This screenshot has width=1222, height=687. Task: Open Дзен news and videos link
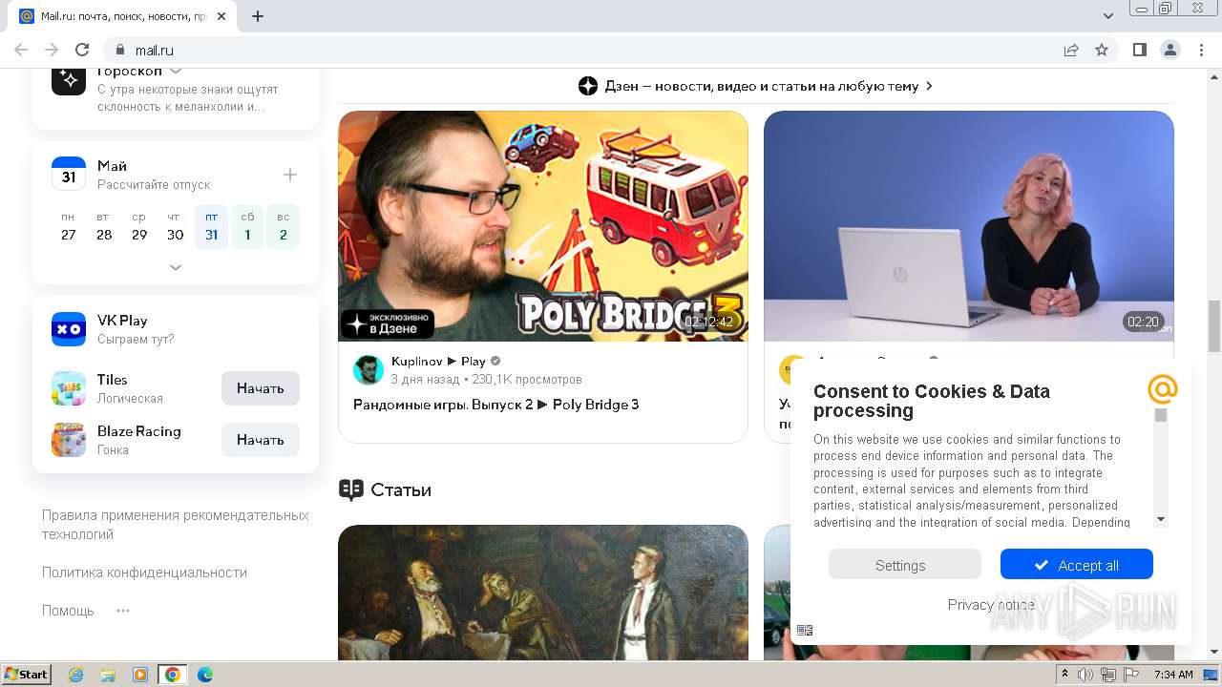tap(755, 86)
